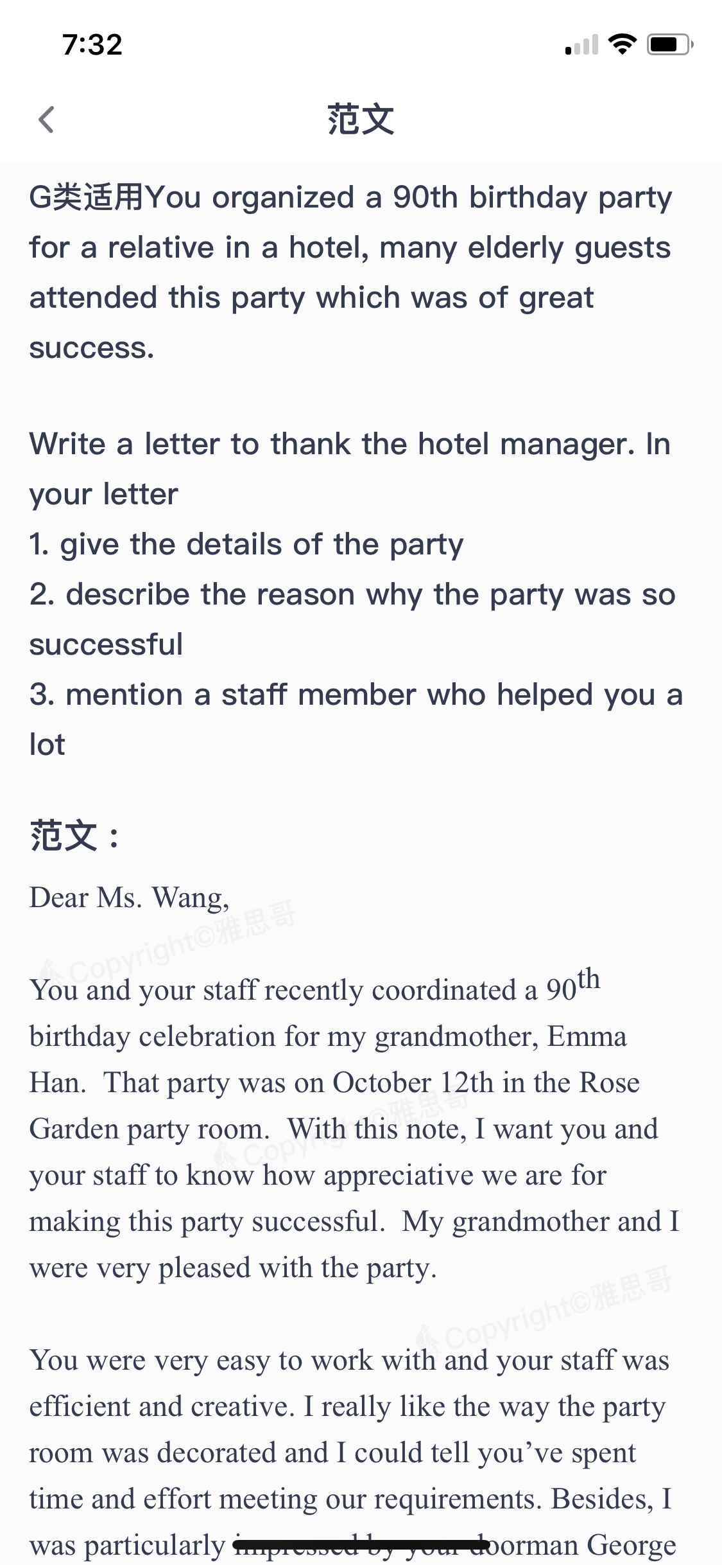Tap the 'Dear Ms. Wang,' greeting
Image resolution: width=722 pixels, height=1565 pixels.
[x=130, y=897]
